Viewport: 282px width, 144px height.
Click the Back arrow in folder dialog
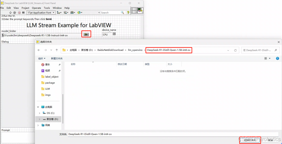pos(39,50)
